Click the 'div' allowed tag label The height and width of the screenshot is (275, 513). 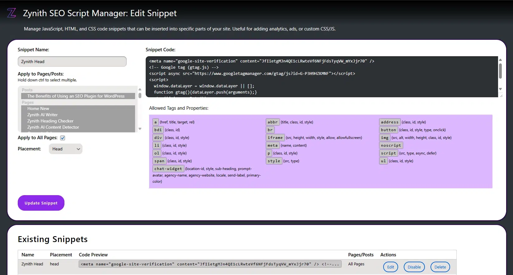pos(158,138)
